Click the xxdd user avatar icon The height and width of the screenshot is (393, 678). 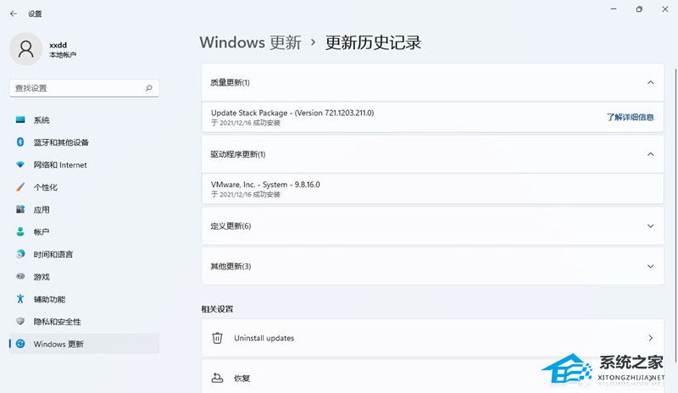coord(26,49)
